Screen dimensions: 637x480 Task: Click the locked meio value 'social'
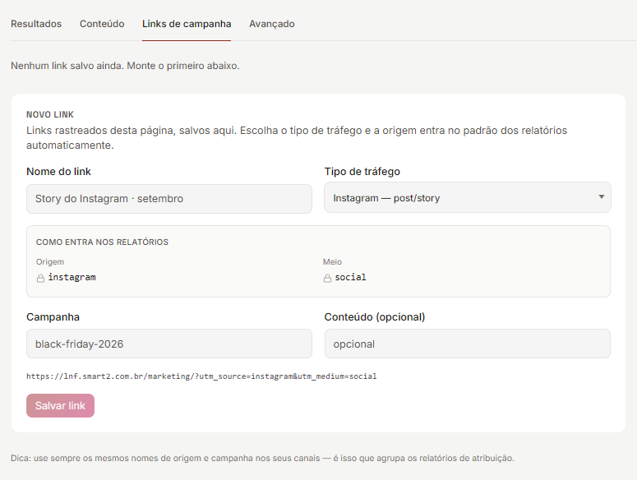pos(350,277)
